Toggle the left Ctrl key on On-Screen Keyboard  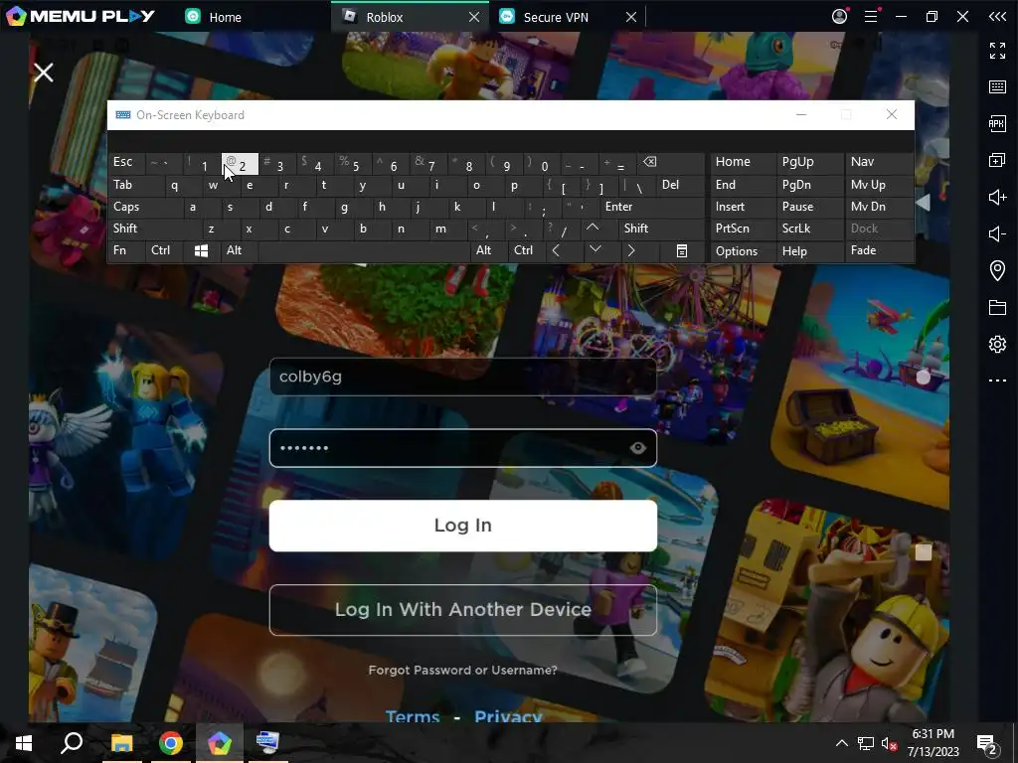pyautogui.click(x=164, y=250)
